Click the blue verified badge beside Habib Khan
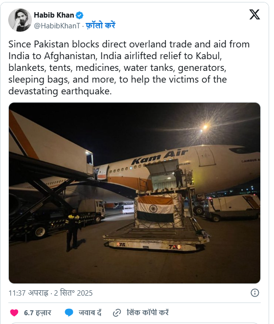This screenshot has width=274, height=324. pyautogui.click(x=79, y=15)
